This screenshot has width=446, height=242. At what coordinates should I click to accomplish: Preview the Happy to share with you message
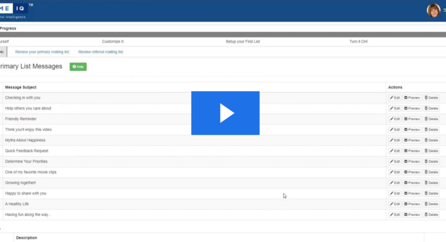(412, 194)
